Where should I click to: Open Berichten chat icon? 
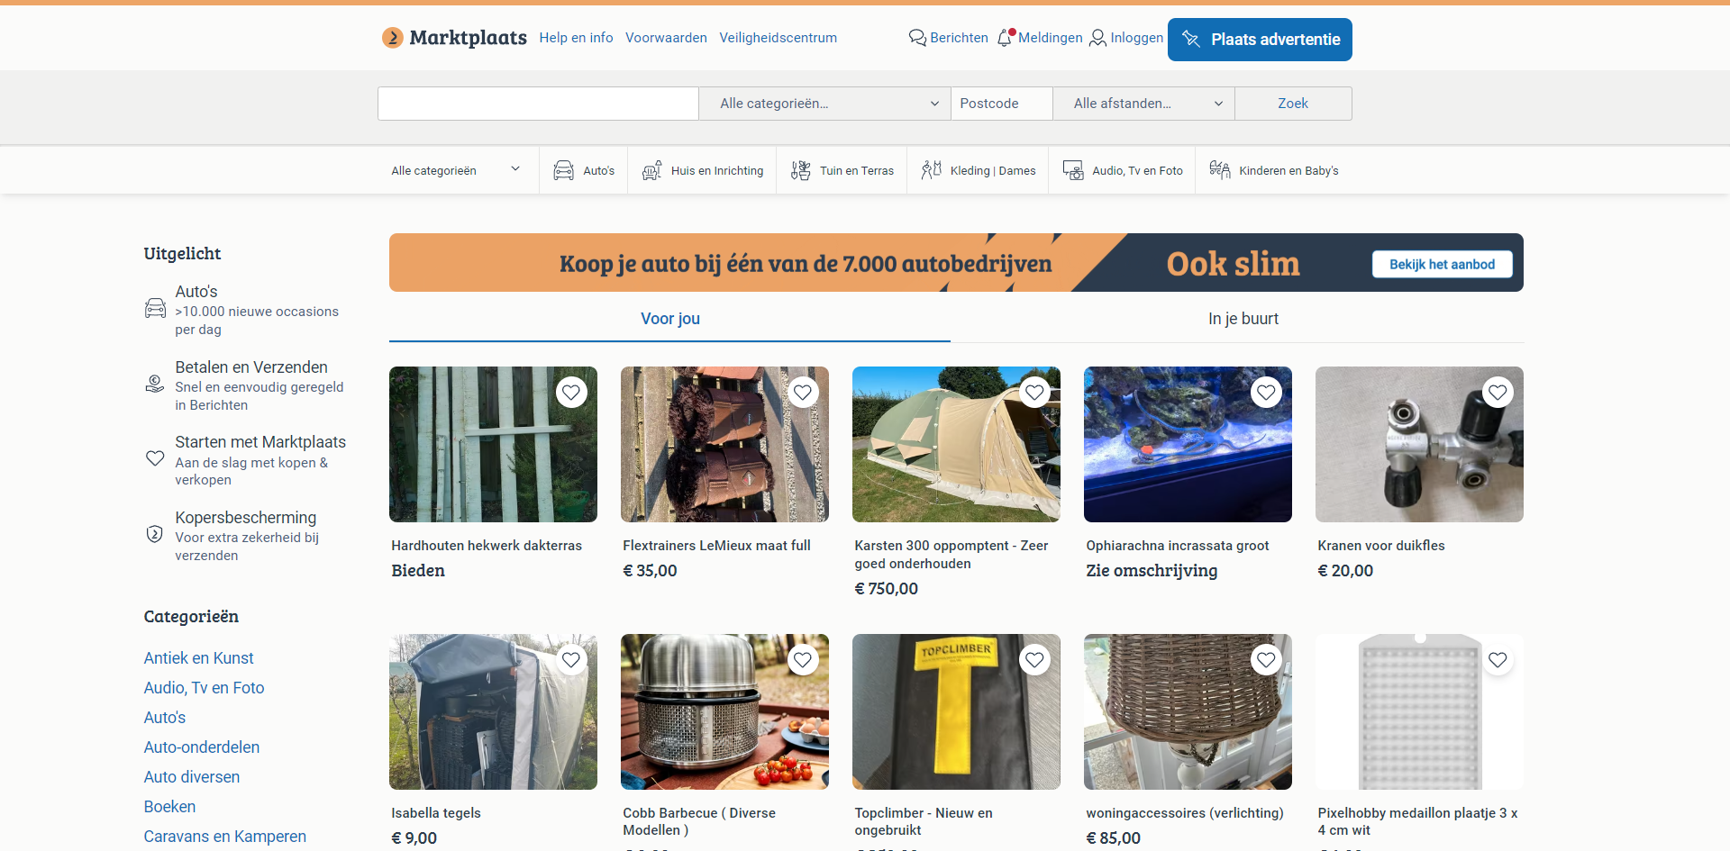click(x=917, y=38)
